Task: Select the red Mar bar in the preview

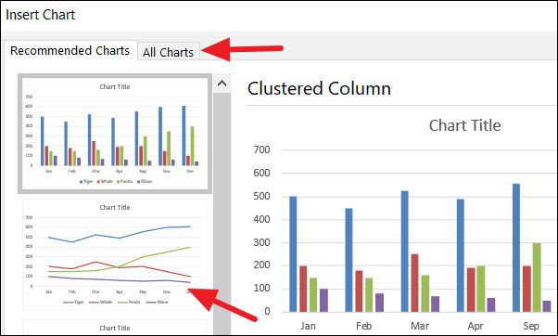Action: click(414, 283)
